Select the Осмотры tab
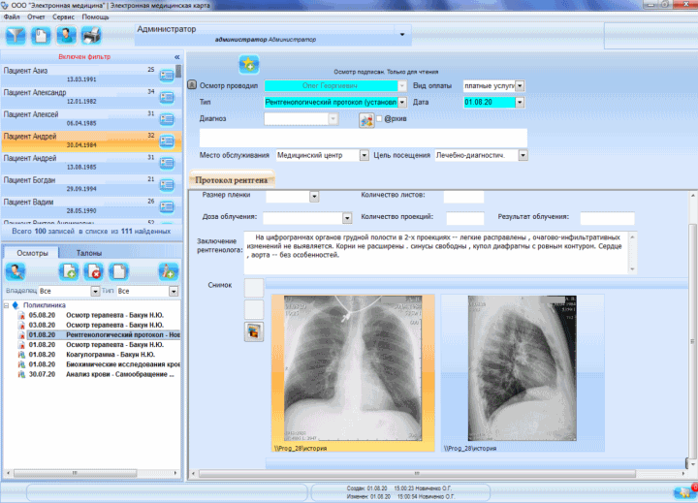This screenshot has width=698, height=503. tap(32, 253)
